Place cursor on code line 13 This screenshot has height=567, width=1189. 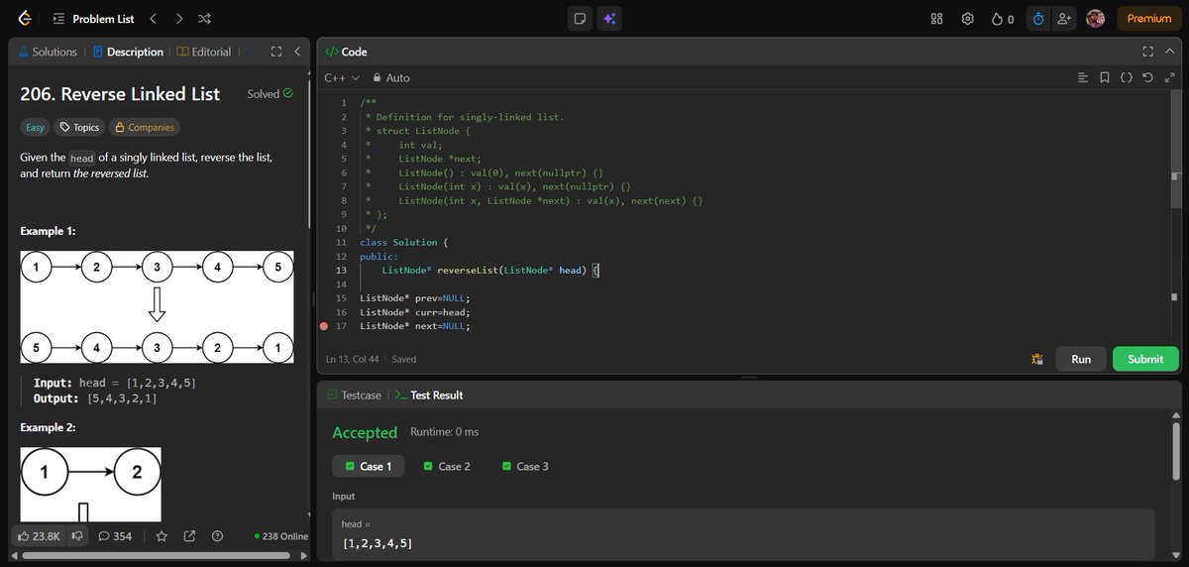(x=491, y=270)
